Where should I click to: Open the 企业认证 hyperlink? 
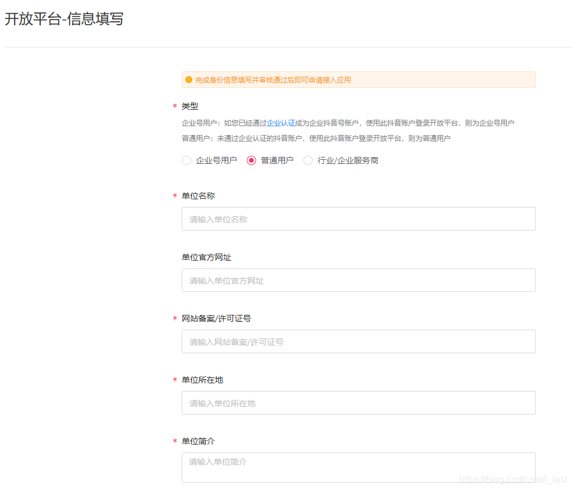tap(281, 123)
